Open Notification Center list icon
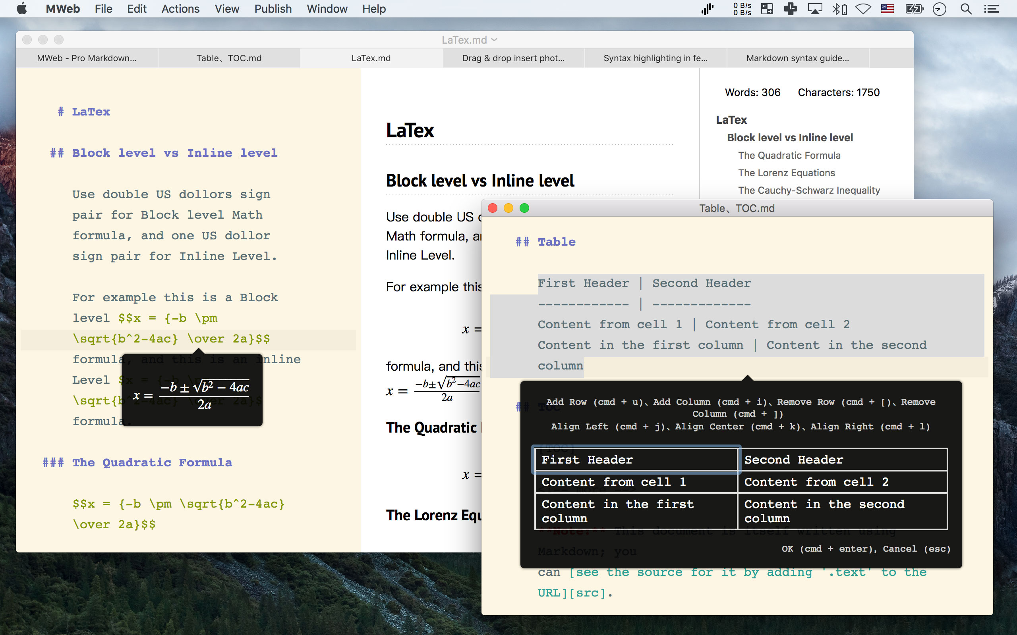1017x635 pixels. (991, 9)
